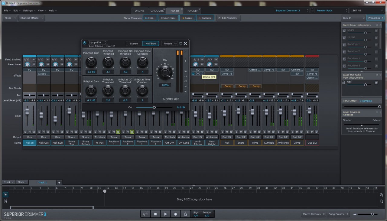Open editor icon on Amb Ribbon effect slot

tap(198, 73)
